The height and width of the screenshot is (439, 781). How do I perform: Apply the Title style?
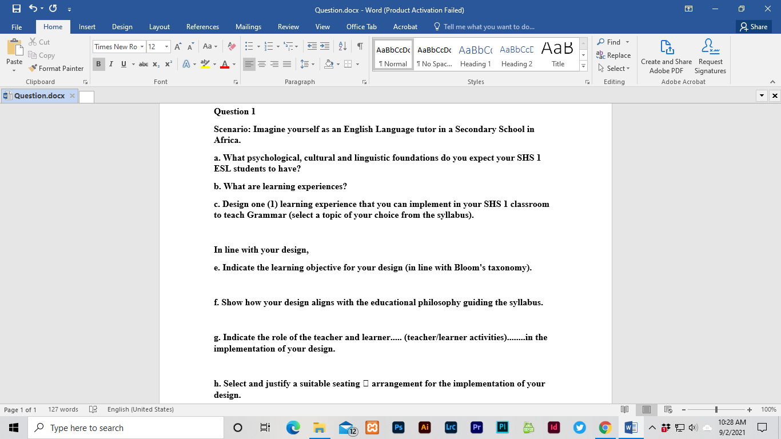point(558,55)
